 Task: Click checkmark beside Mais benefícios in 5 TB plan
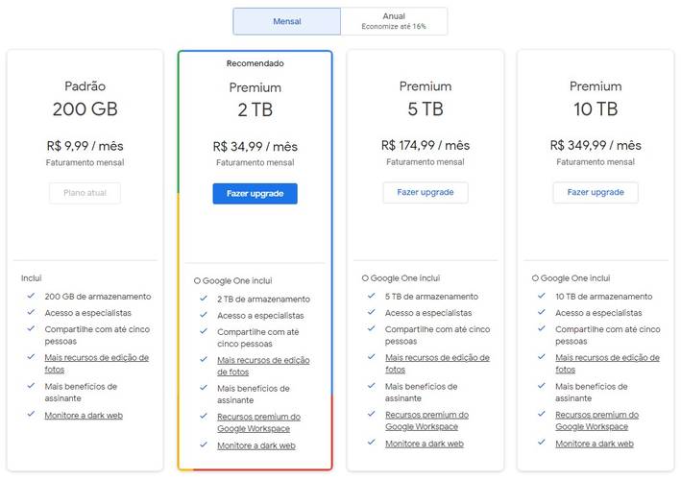[372, 385]
